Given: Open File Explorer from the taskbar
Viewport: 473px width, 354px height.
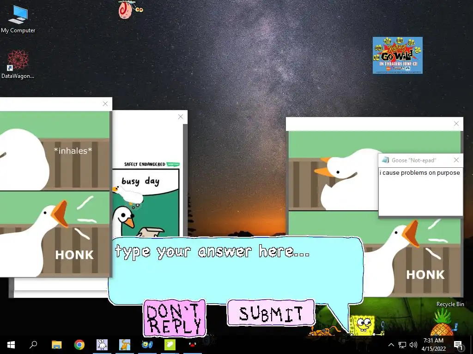Looking at the screenshot, I should (56, 345).
